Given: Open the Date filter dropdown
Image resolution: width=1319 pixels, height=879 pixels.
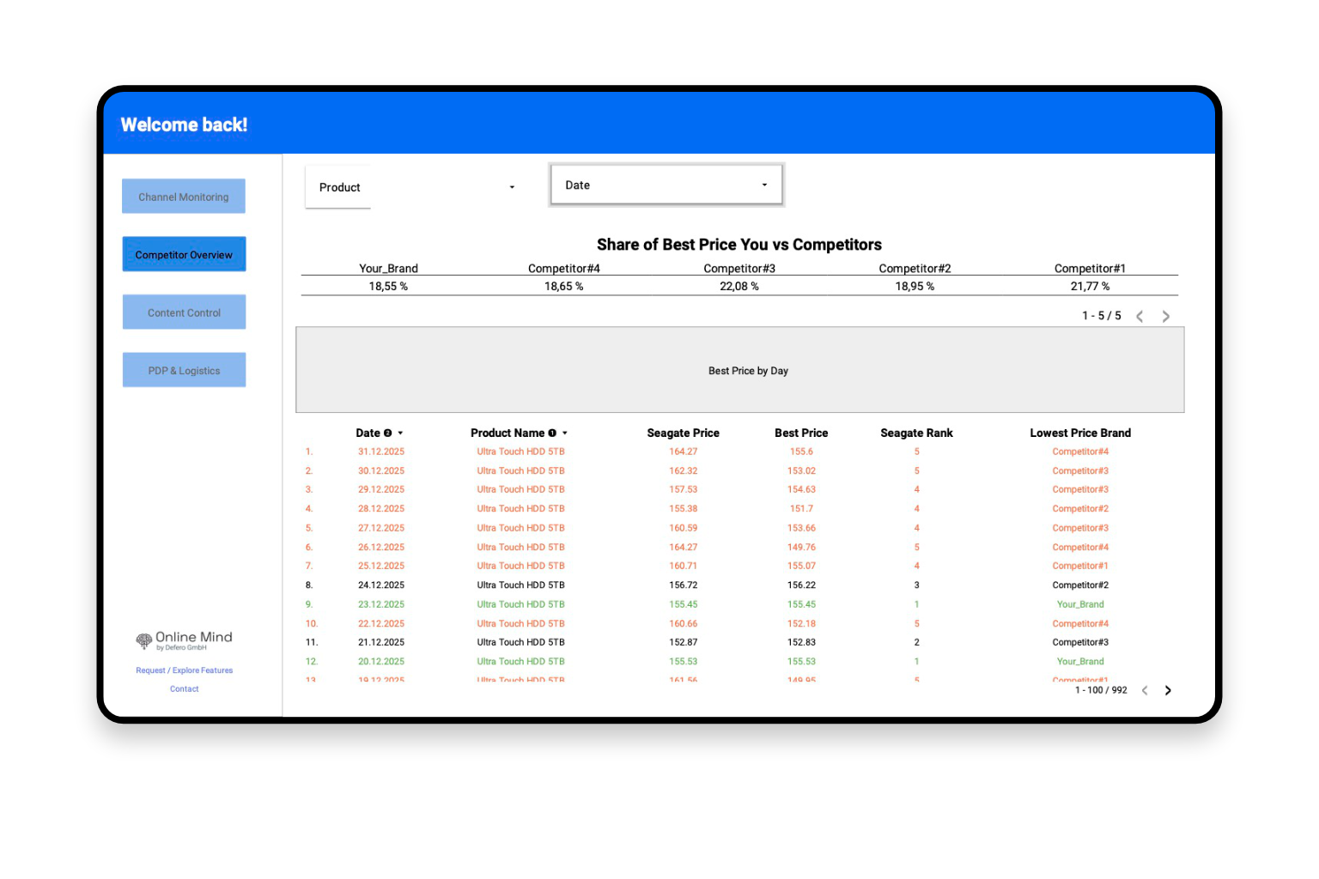Looking at the screenshot, I should pos(666,185).
